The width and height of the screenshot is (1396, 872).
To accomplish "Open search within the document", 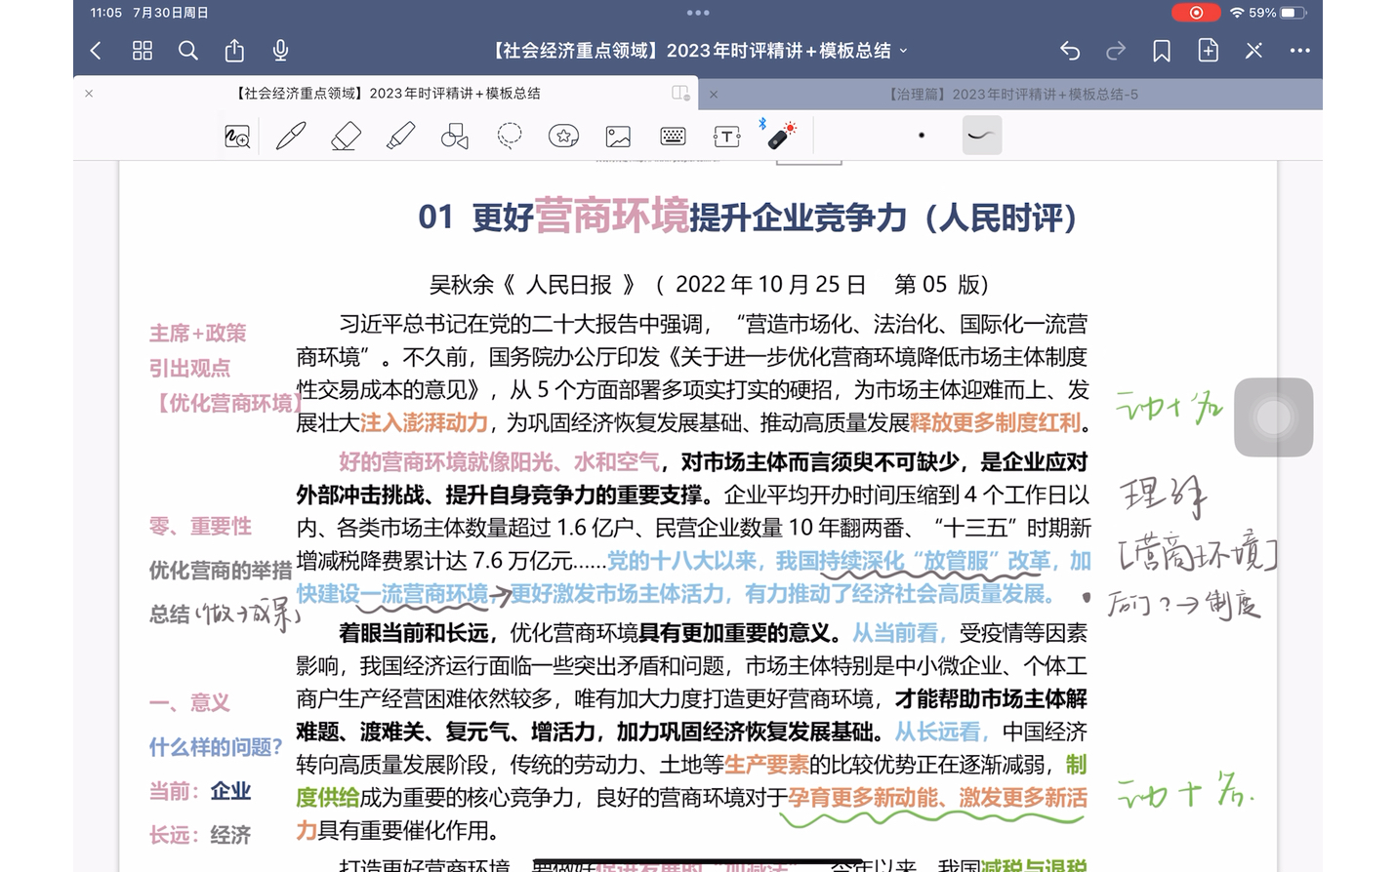I will click(x=187, y=50).
